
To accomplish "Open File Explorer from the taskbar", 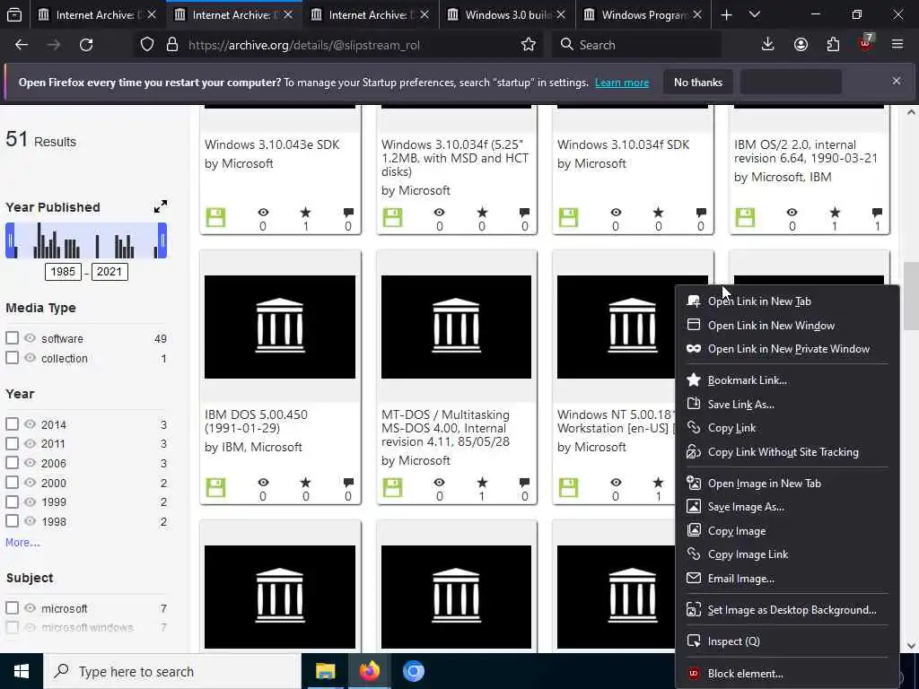I will (x=325, y=671).
